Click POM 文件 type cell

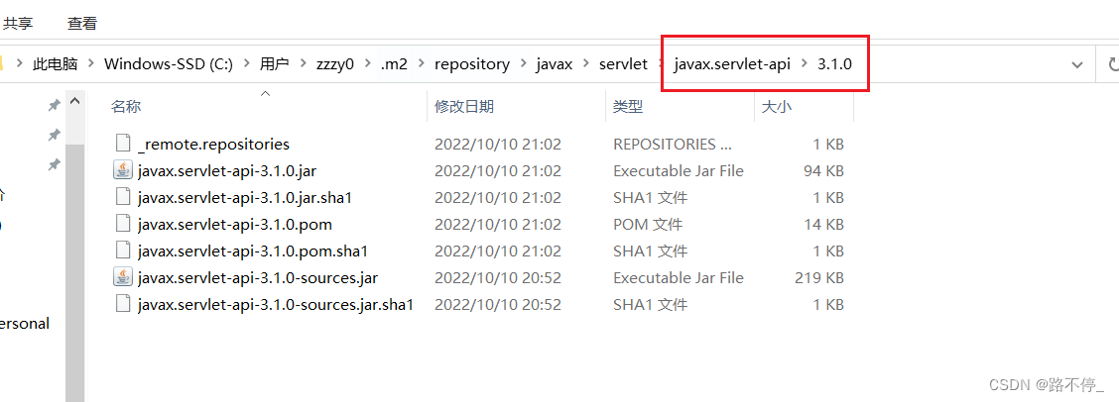pyautogui.click(x=647, y=225)
